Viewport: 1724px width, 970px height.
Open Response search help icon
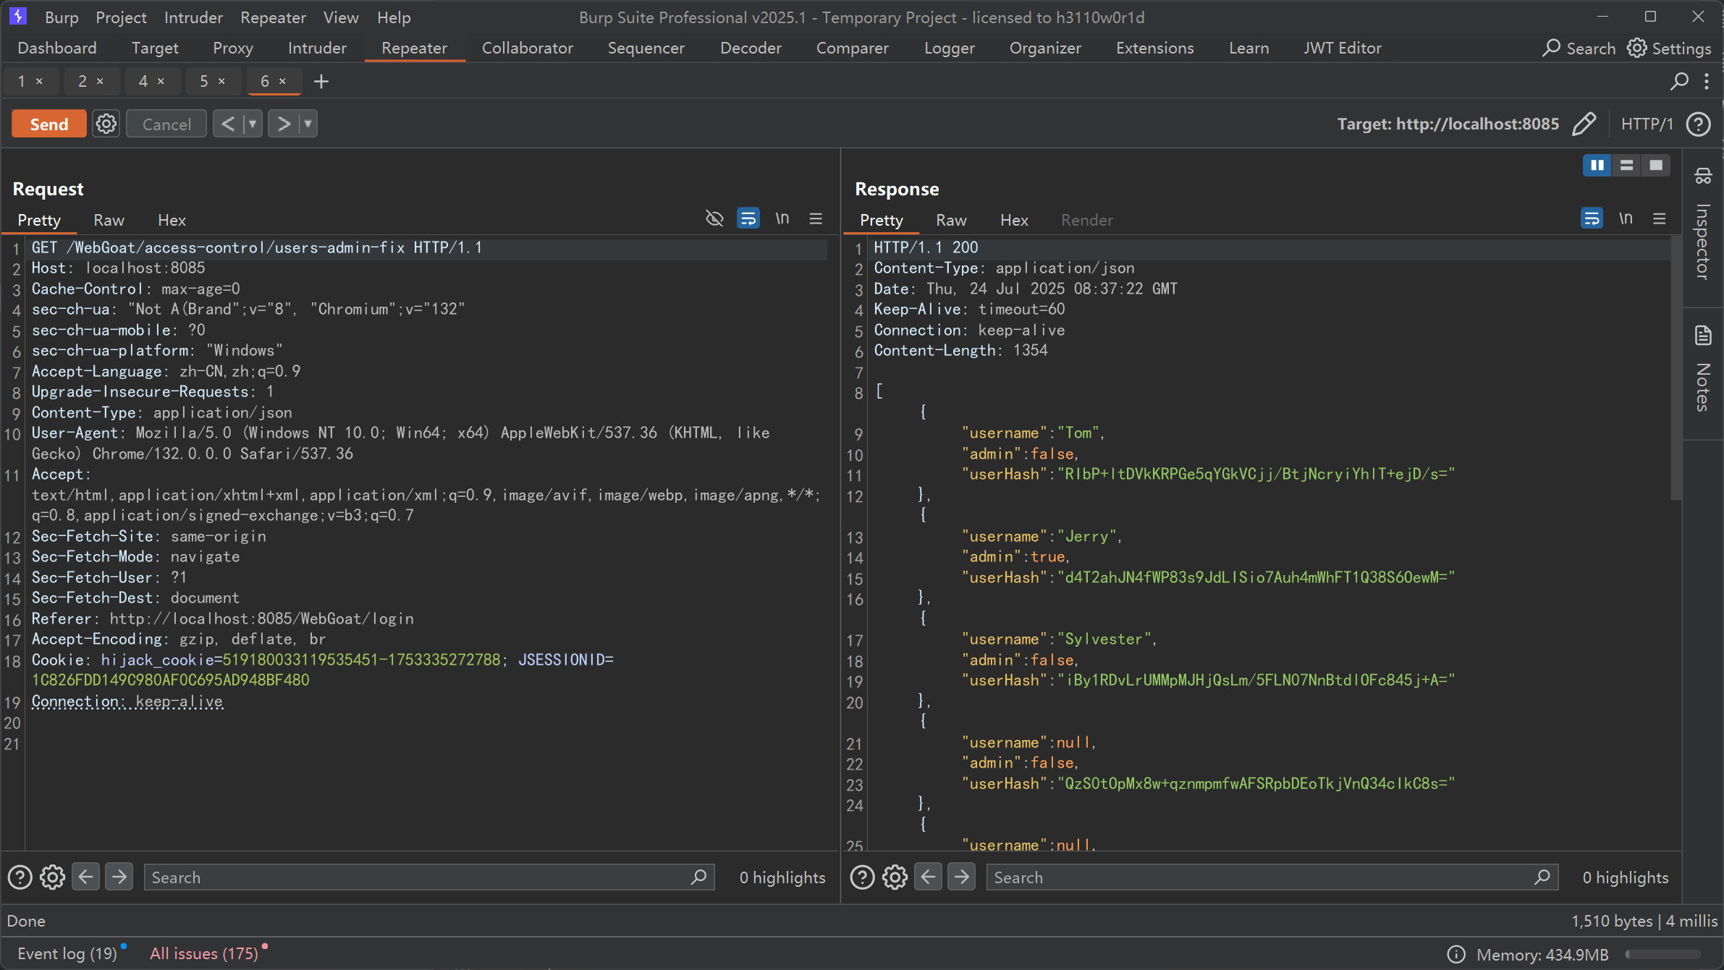tap(862, 877)
